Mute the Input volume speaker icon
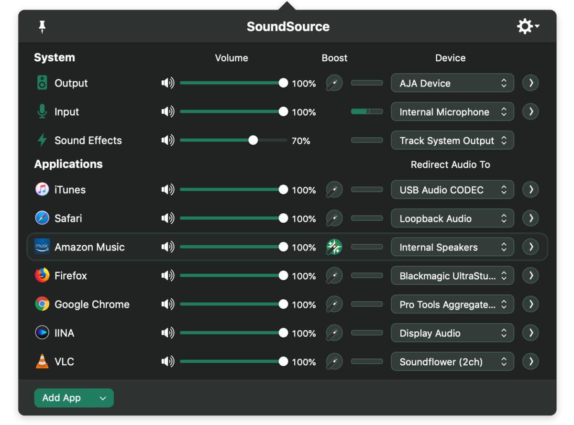Viewport: 574px width, 425px height. click(x=167, y=112)
